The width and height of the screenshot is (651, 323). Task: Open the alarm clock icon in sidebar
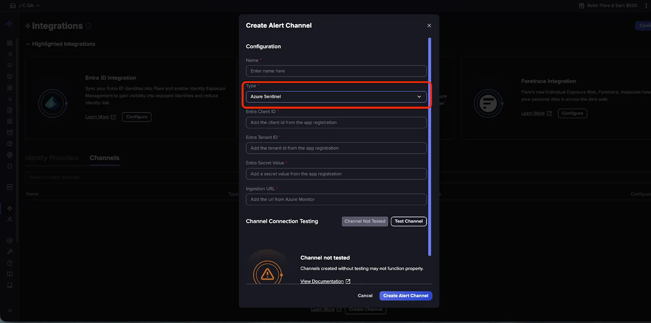[10, 76]
